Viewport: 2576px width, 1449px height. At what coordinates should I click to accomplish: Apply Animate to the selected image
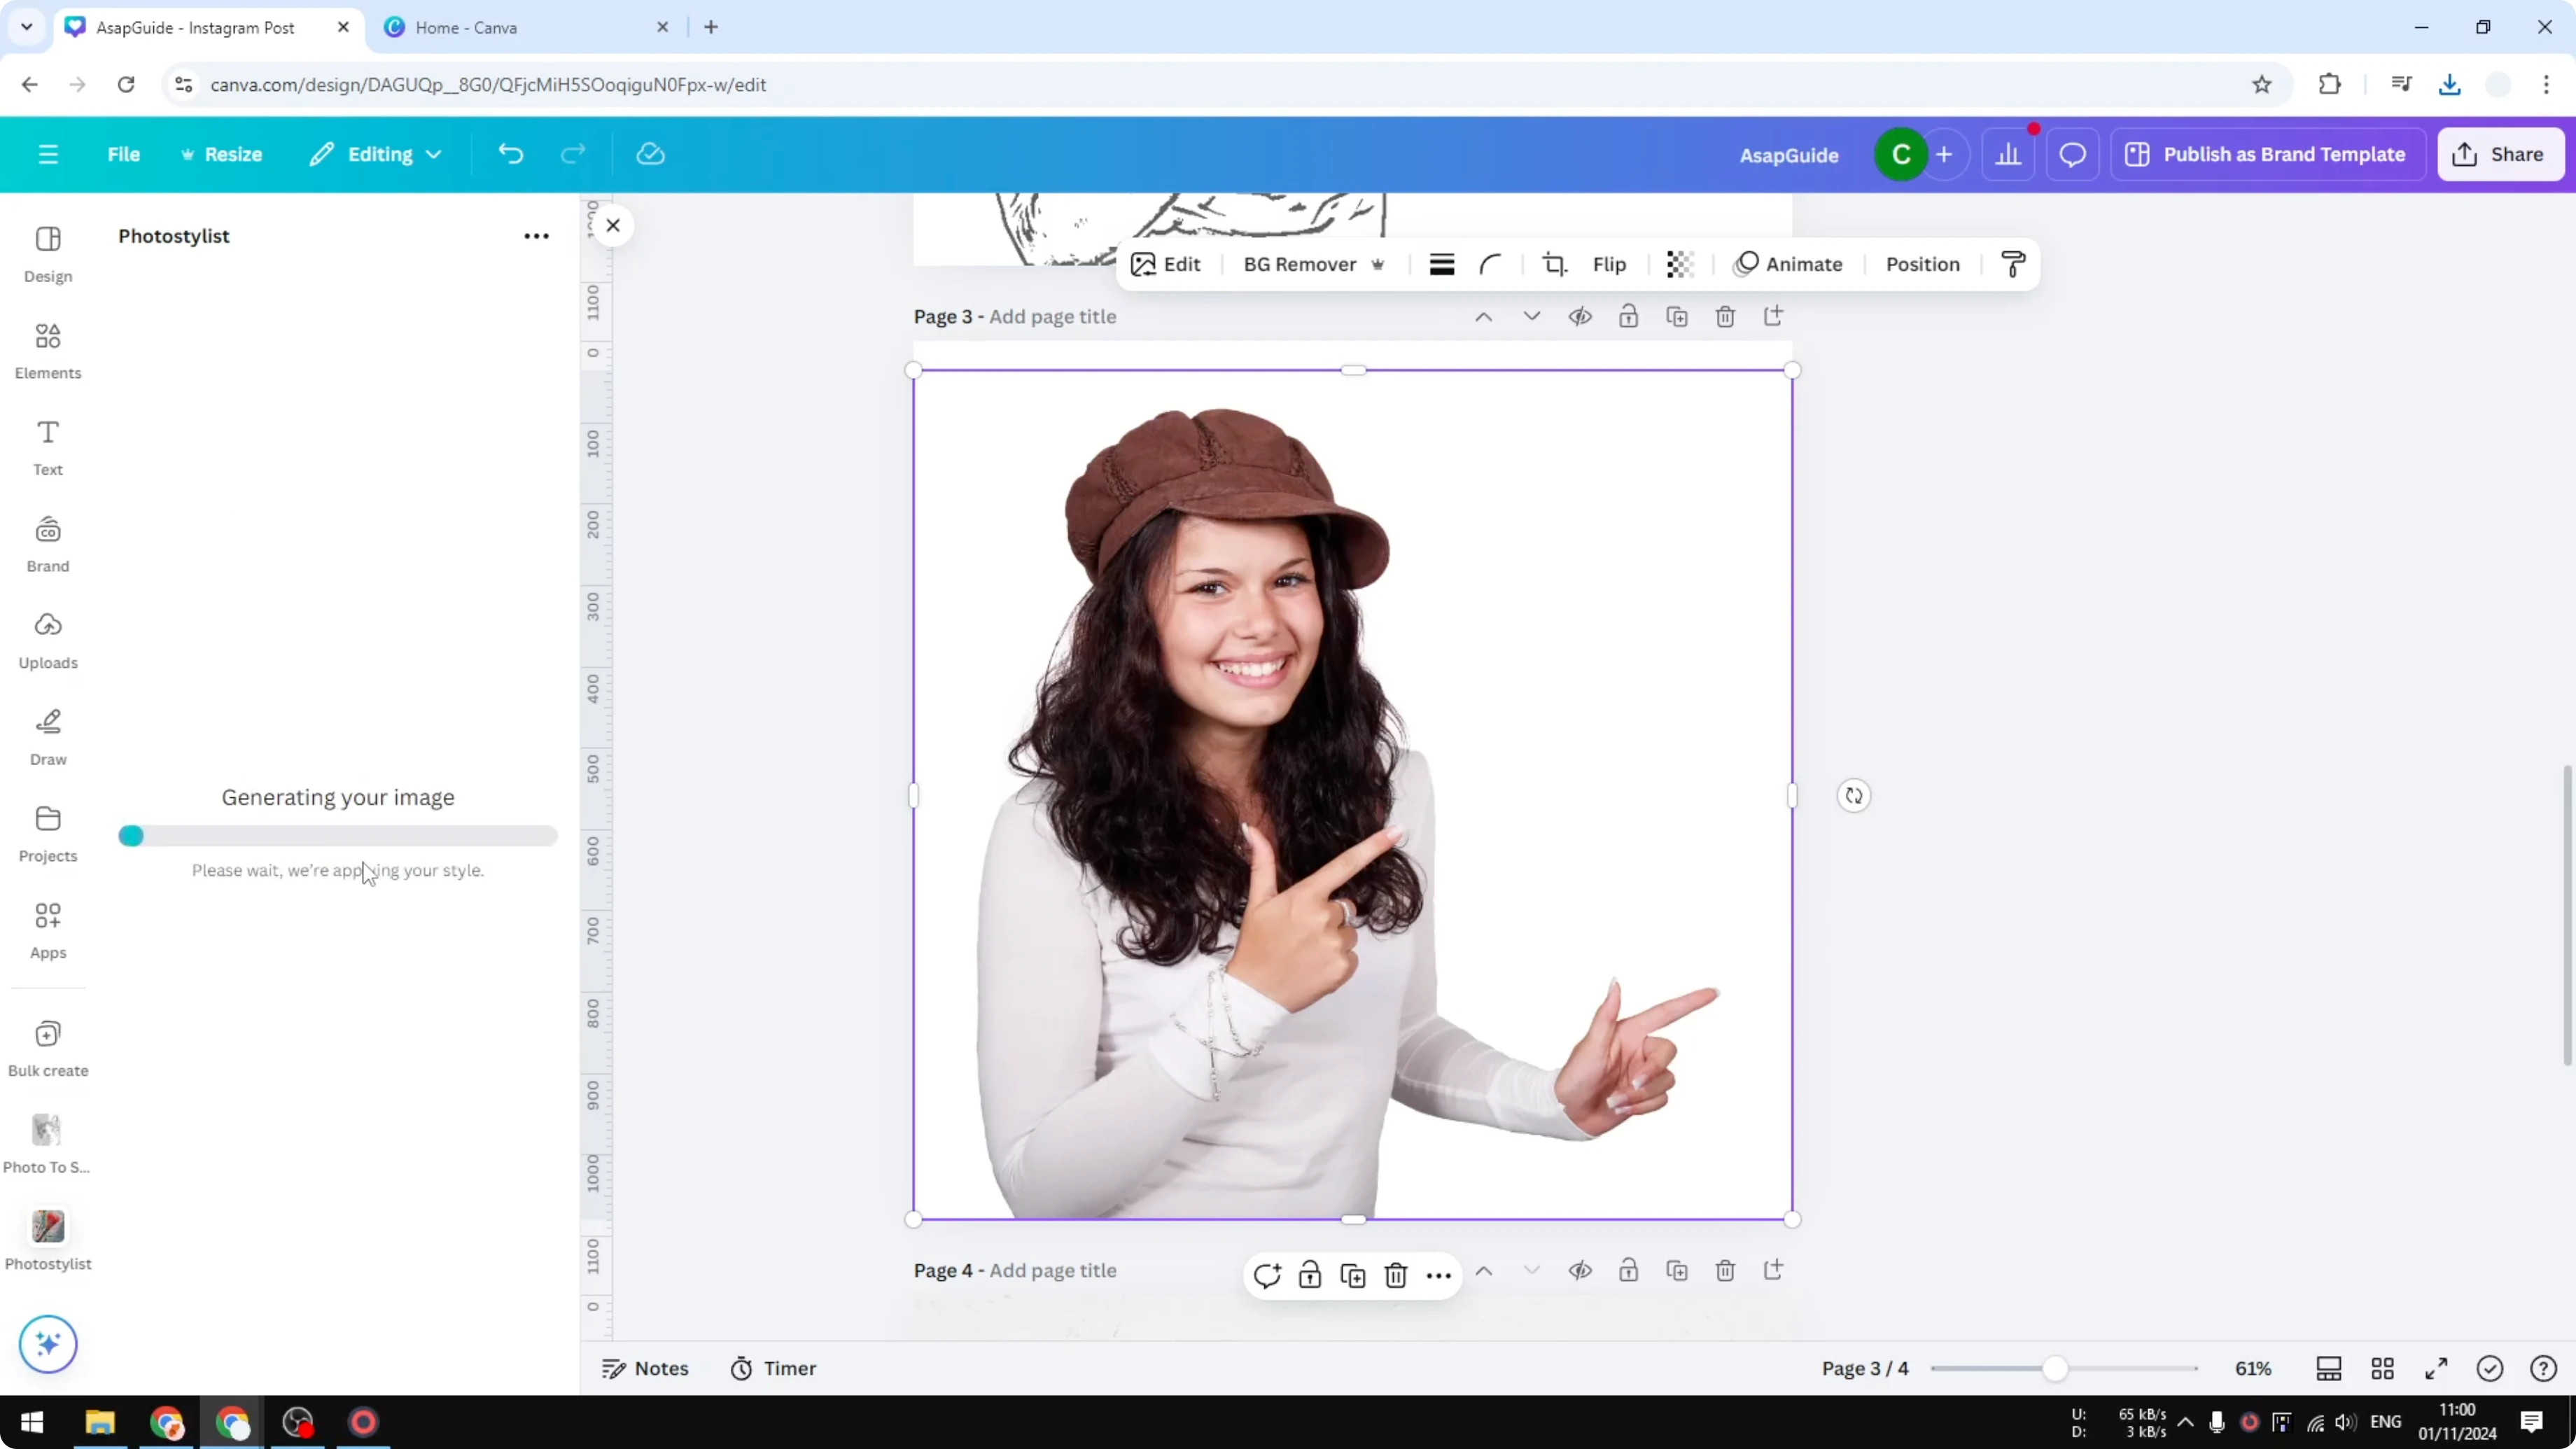click(x=1790, y=264)
